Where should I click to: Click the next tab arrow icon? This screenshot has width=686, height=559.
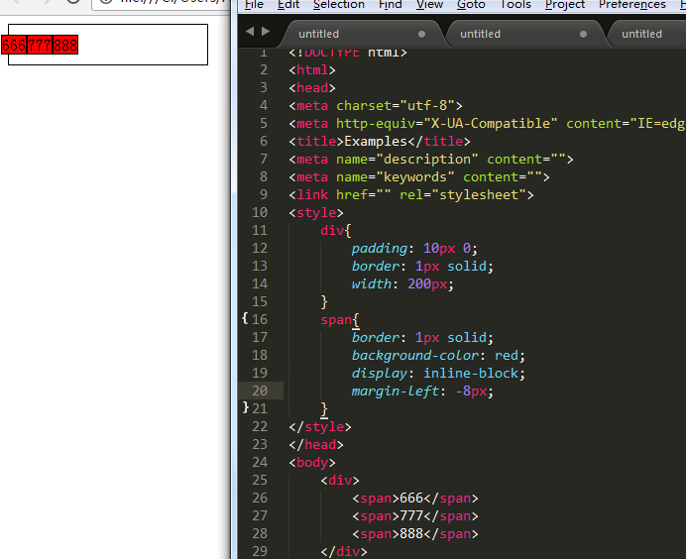(x=265, y=32)
